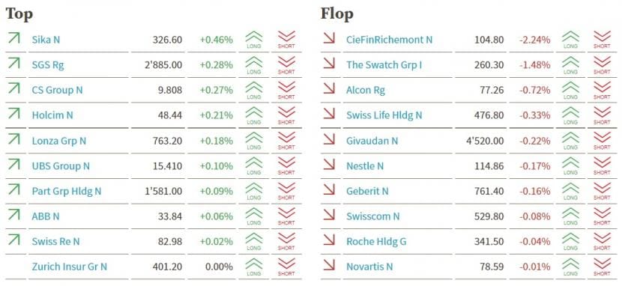The height and width of the screenshot is (286, 622).
Task: Select the LONG icon for CS Group N
Action: [x=254, y=91]
